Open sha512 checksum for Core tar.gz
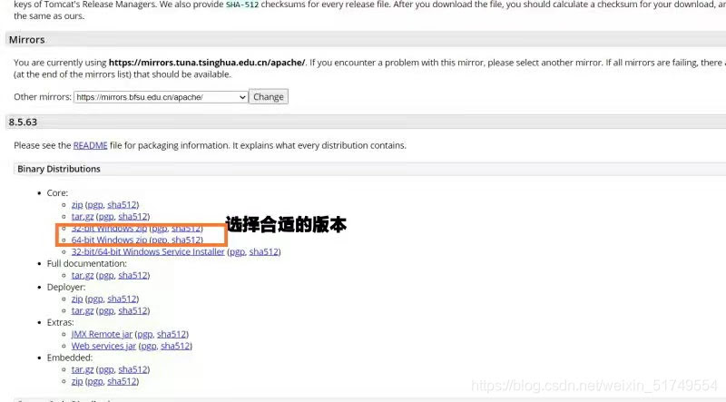726x402 pixels. coord(133,216)
